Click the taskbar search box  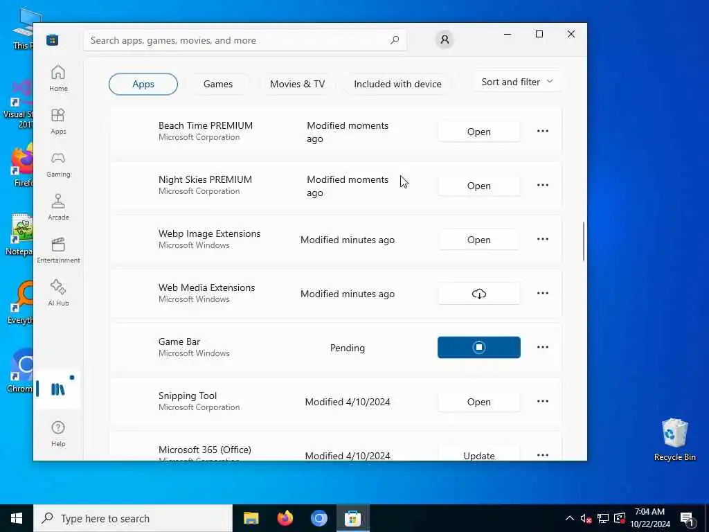pos(133,518)
